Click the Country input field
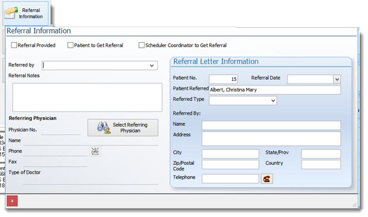This screenshot has height=217, width=368. pyautogui.click(x=321, y=164)
